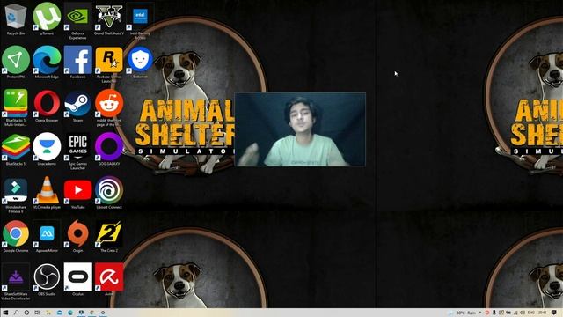This screenshot has height=317, width=563.
Task: Open the ProtonVPN desktop icon
Action: pyautogui.click(x=16, y=63)
